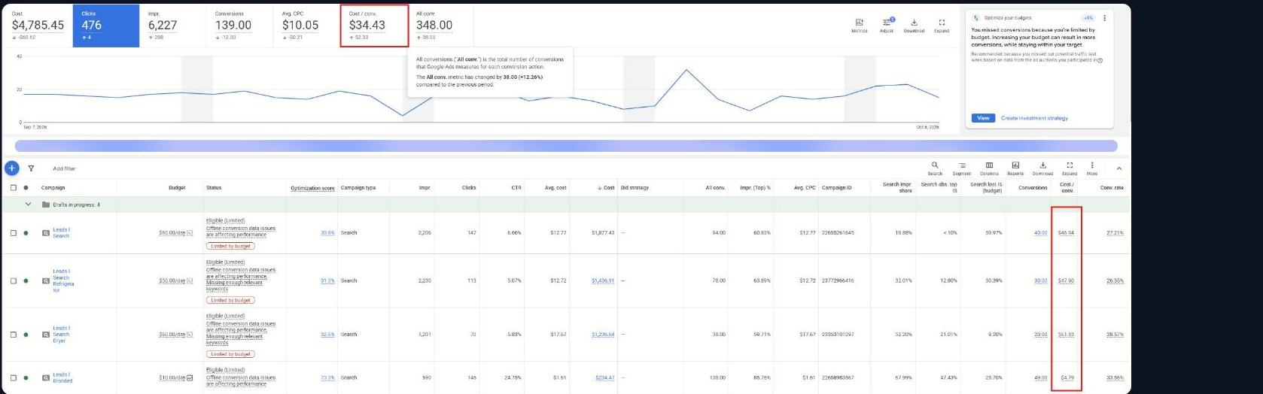The image size is (1263, 394).
Task: Click Optimize your budgets recommendation icon
Action: pos(976,18)
